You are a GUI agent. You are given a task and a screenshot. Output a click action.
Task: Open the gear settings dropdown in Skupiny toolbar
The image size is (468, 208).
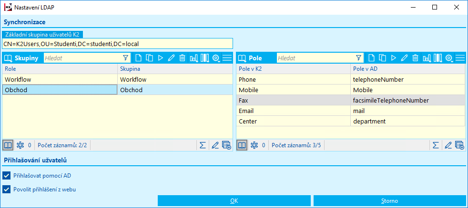pos(216,58)
